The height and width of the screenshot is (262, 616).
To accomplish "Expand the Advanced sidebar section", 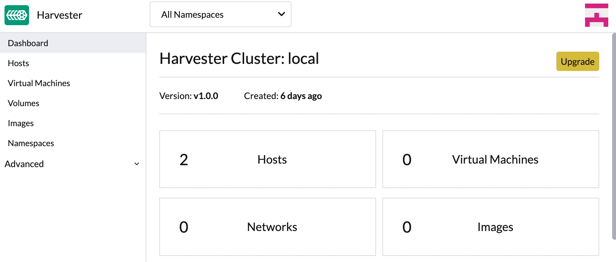I will pyautogui.click(x=24, y=164).
